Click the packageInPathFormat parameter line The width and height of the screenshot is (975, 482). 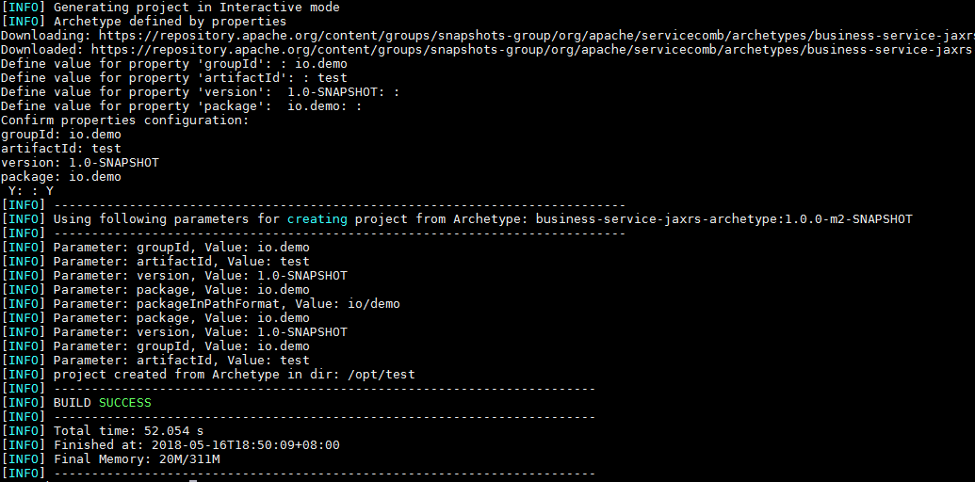tap(226, 303)
